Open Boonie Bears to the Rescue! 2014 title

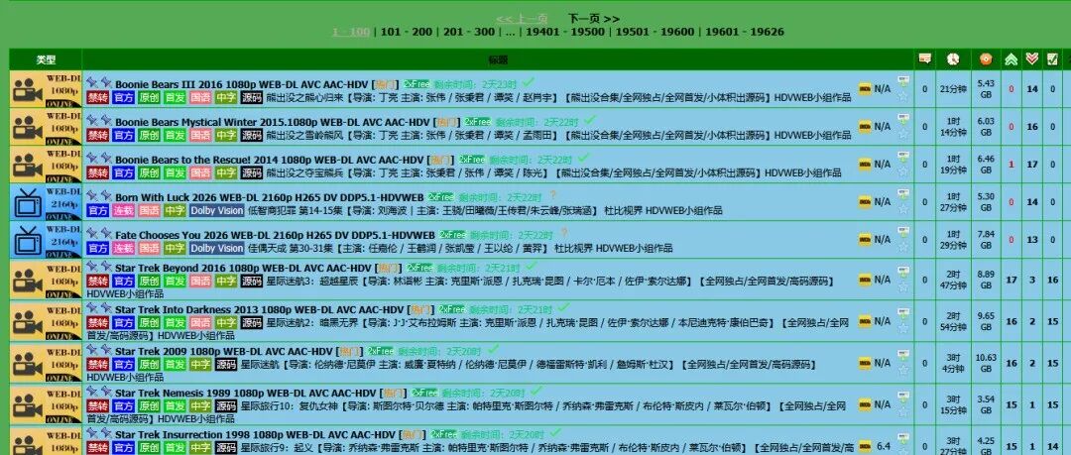[x=269, y=160]
